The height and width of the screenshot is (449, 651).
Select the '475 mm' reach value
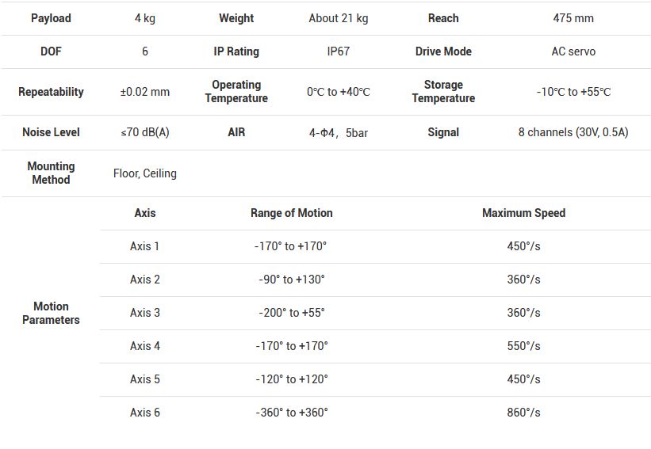pyautogui.click(x=572, y=18)
